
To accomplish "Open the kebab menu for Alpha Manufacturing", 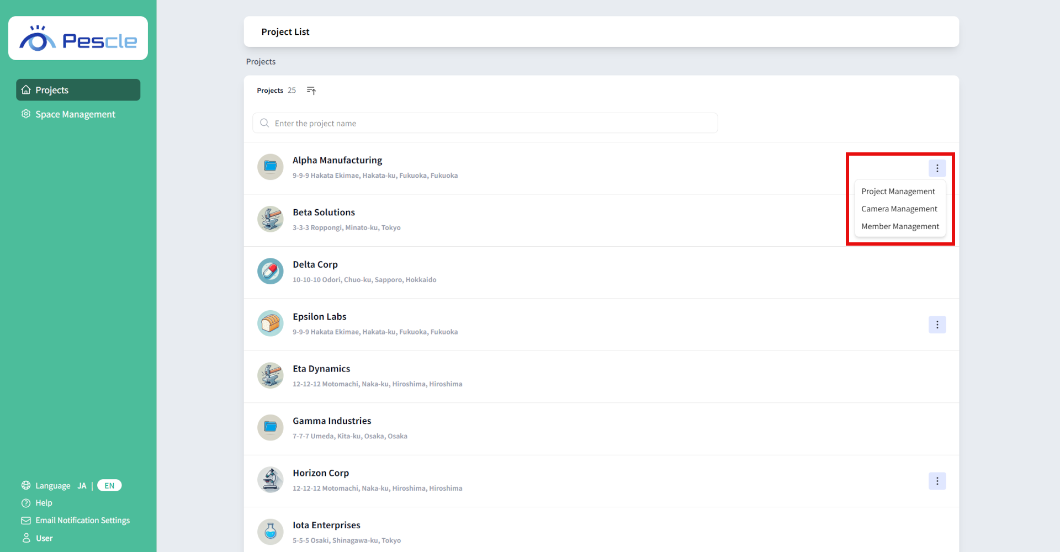I will tap(937, 168).
